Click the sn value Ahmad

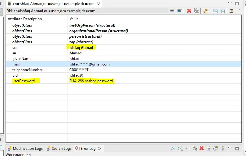pyautogui.click(x=76, y=53)
